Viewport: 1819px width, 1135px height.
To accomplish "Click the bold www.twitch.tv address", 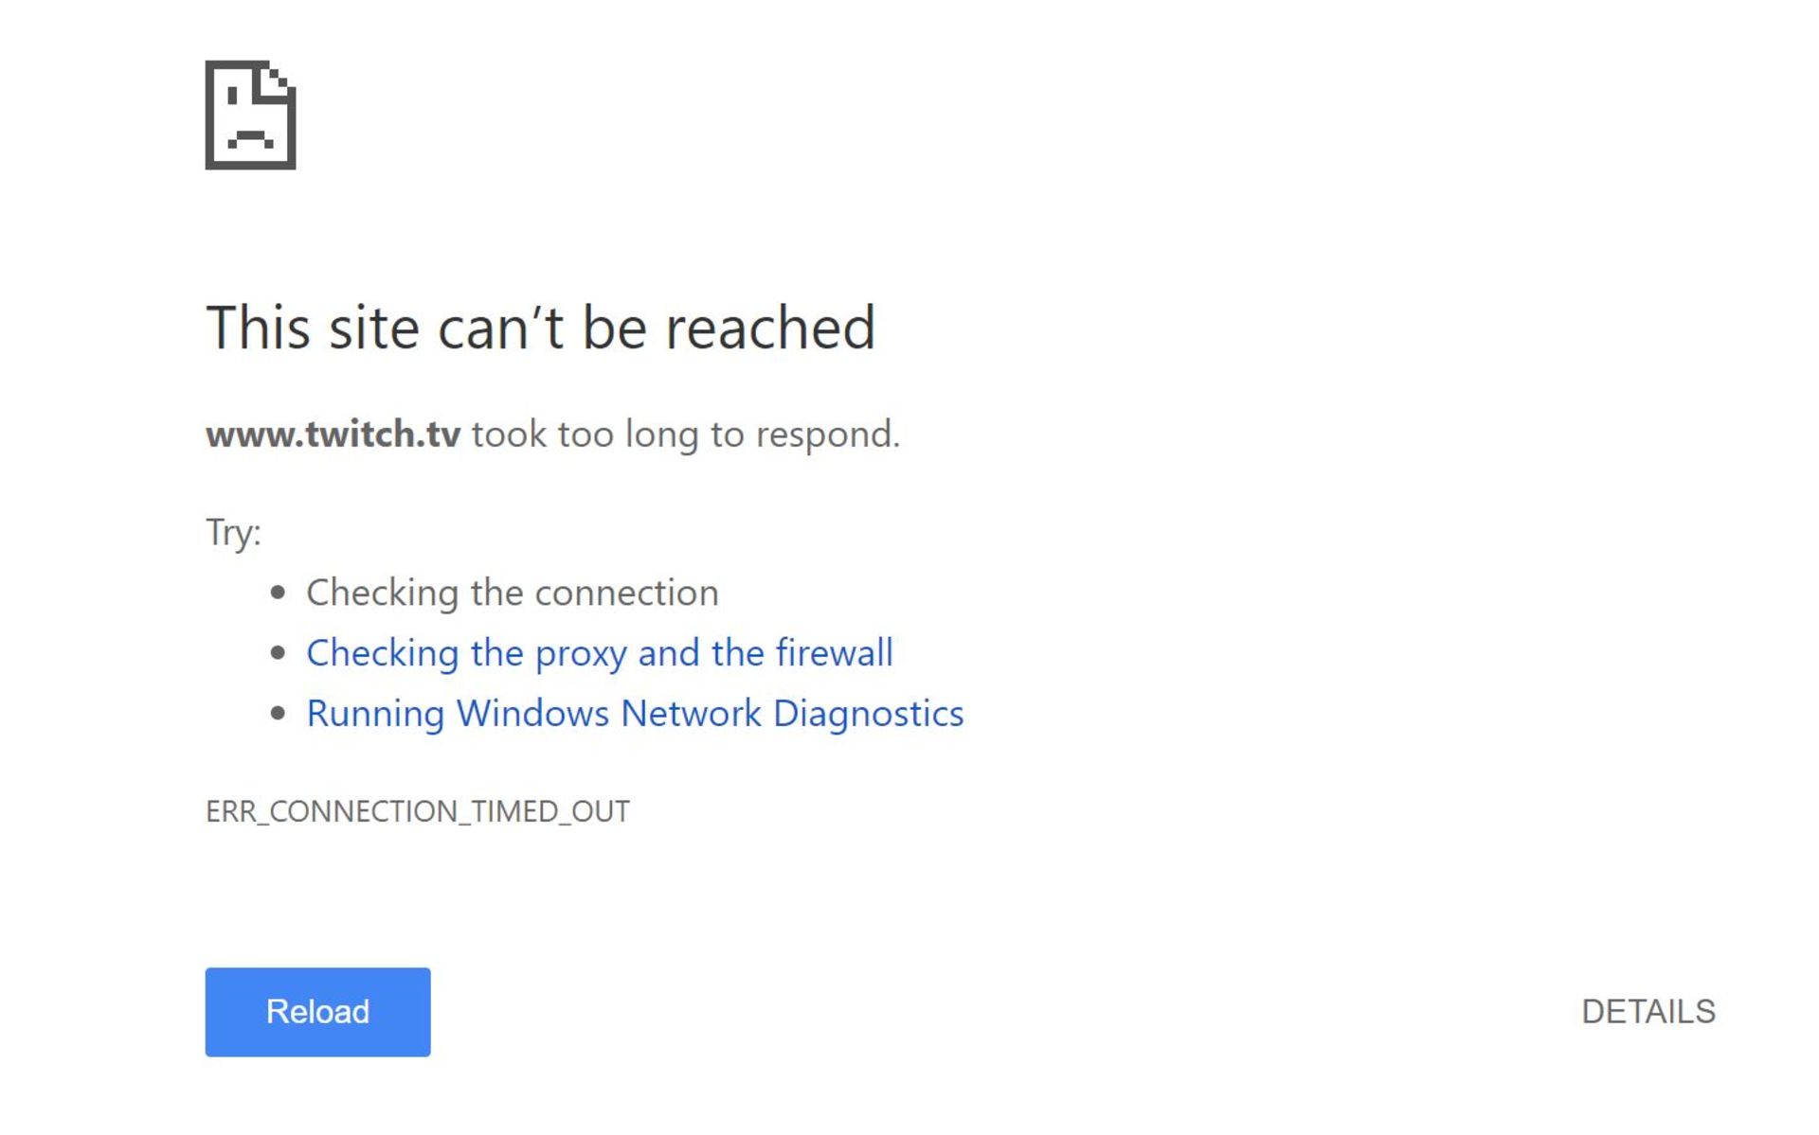I will 333,434.
